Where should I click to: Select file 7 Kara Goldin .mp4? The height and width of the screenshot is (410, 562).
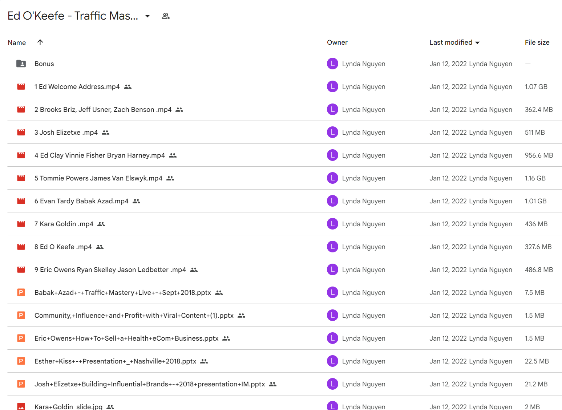[x=64, y=224]
